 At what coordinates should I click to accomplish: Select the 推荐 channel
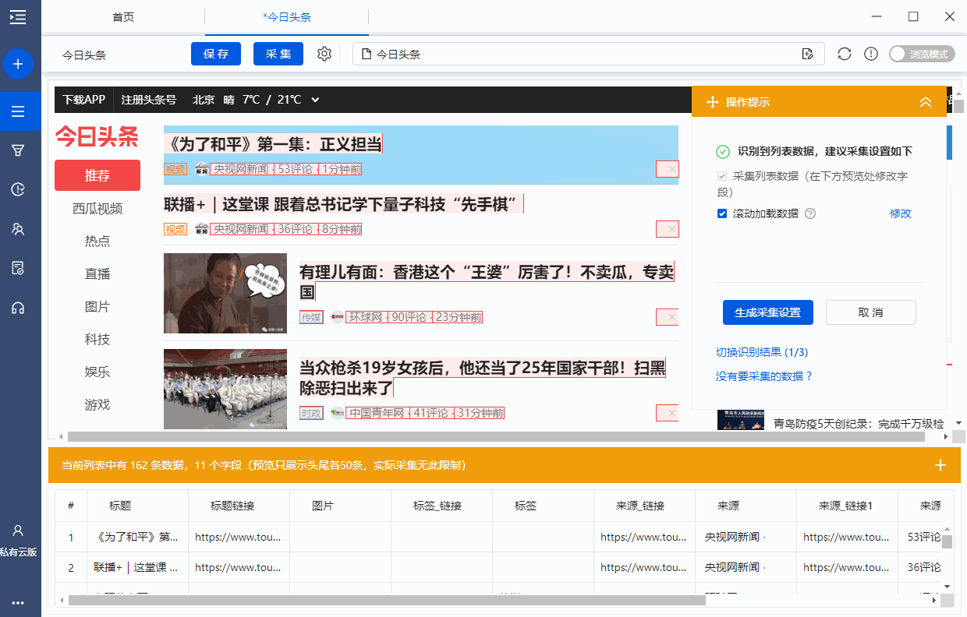click(97, 175)
